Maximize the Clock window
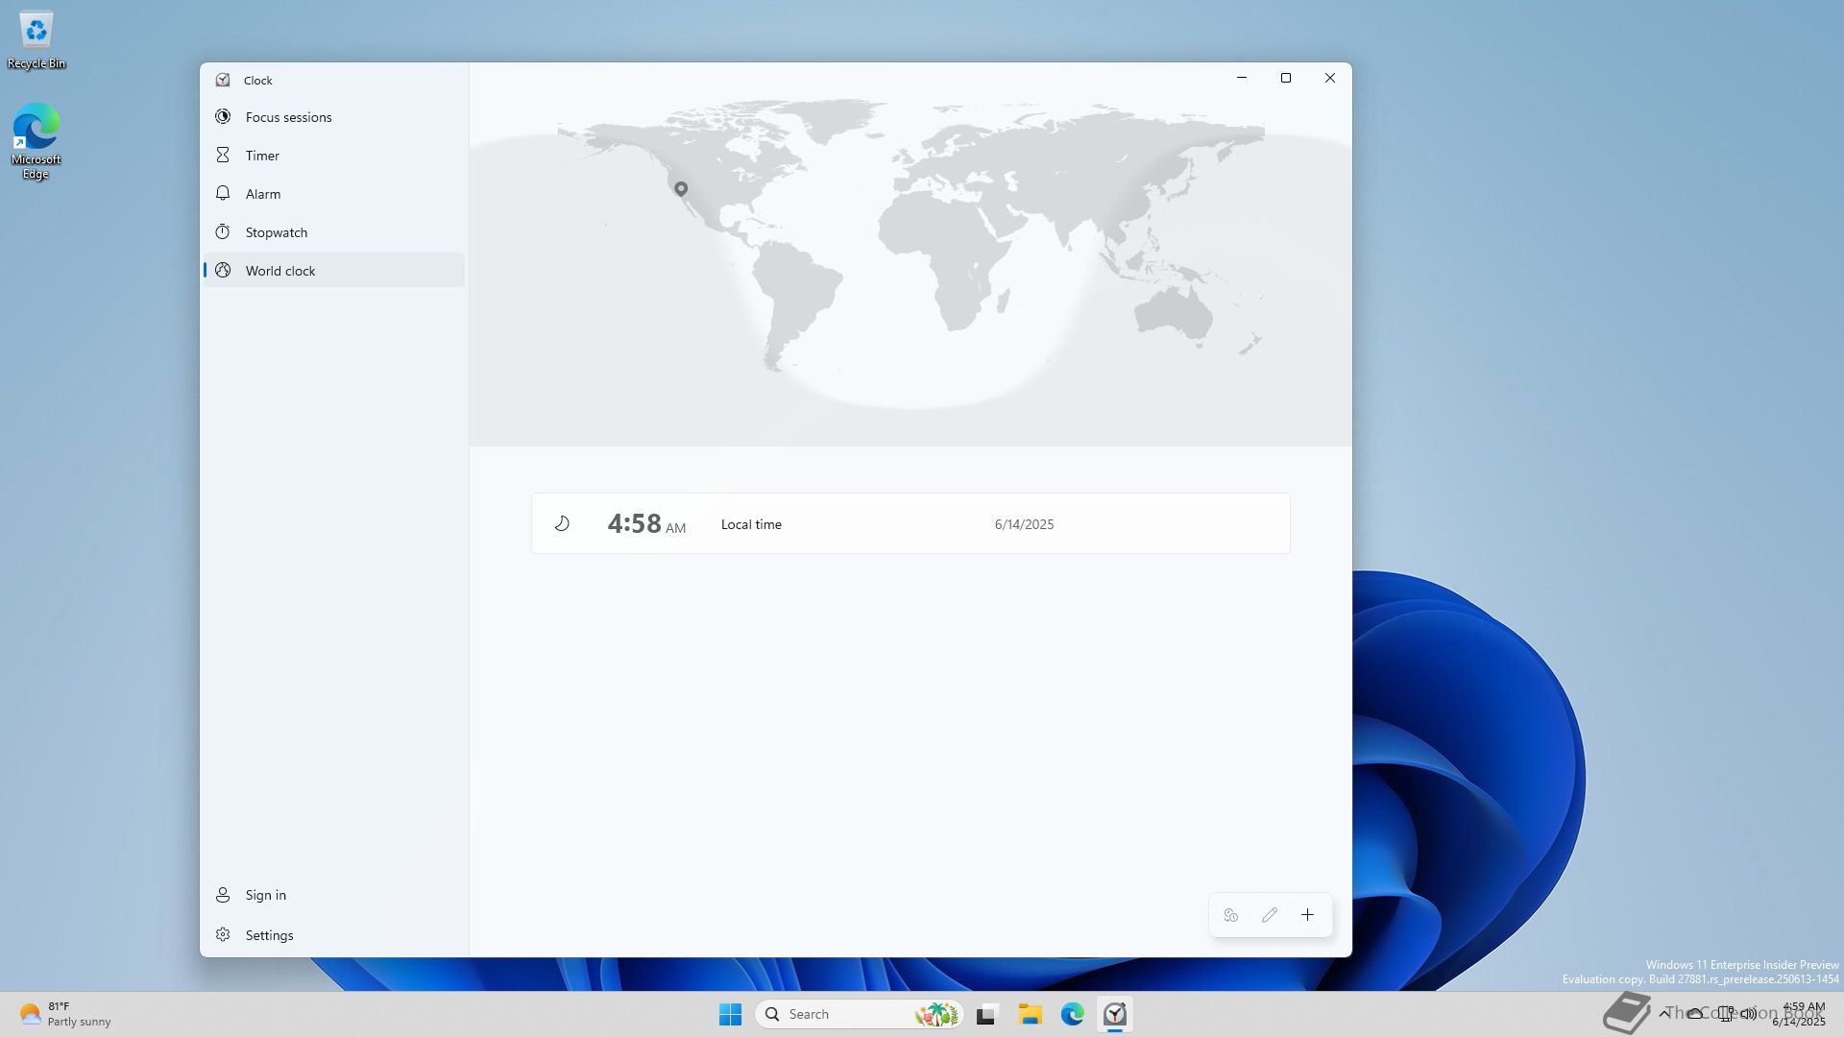The height and width of the screenshot is (1037, 1844). click(x=1285, y=78)
